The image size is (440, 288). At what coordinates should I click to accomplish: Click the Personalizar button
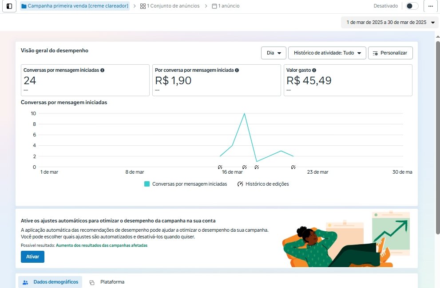coord(390,53)
